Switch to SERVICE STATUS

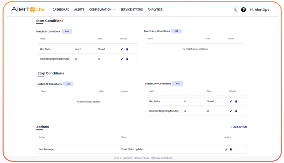(131, 9)
